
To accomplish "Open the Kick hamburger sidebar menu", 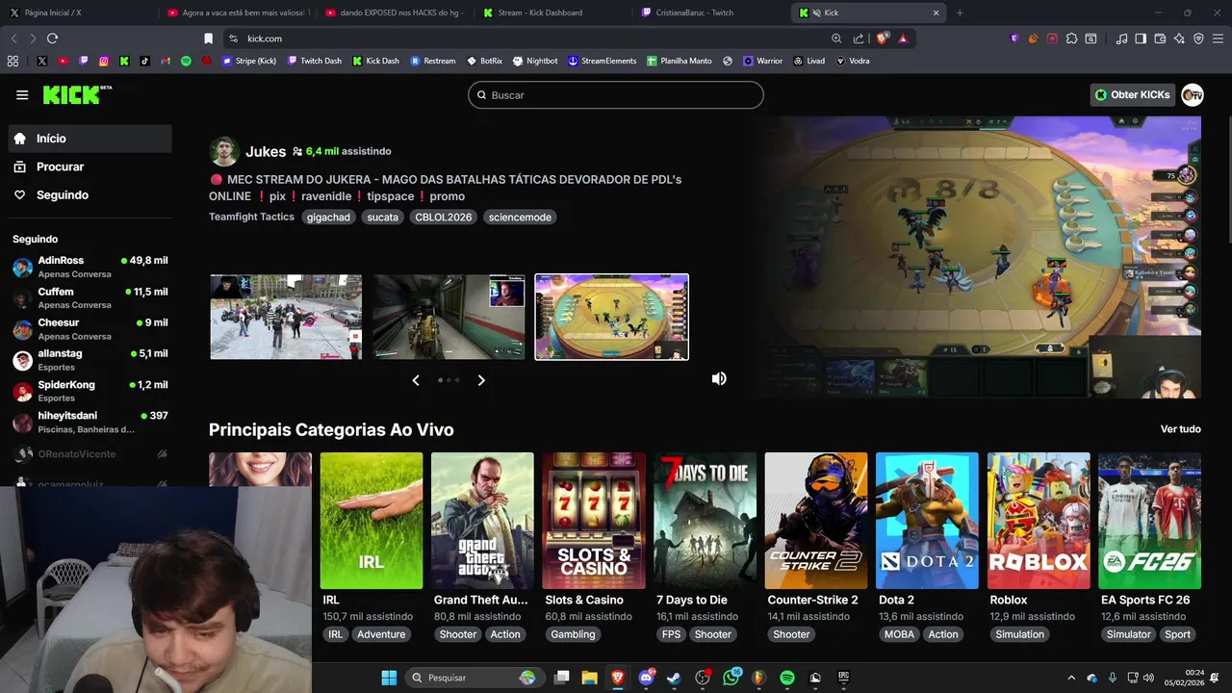I will pos(22,95).
